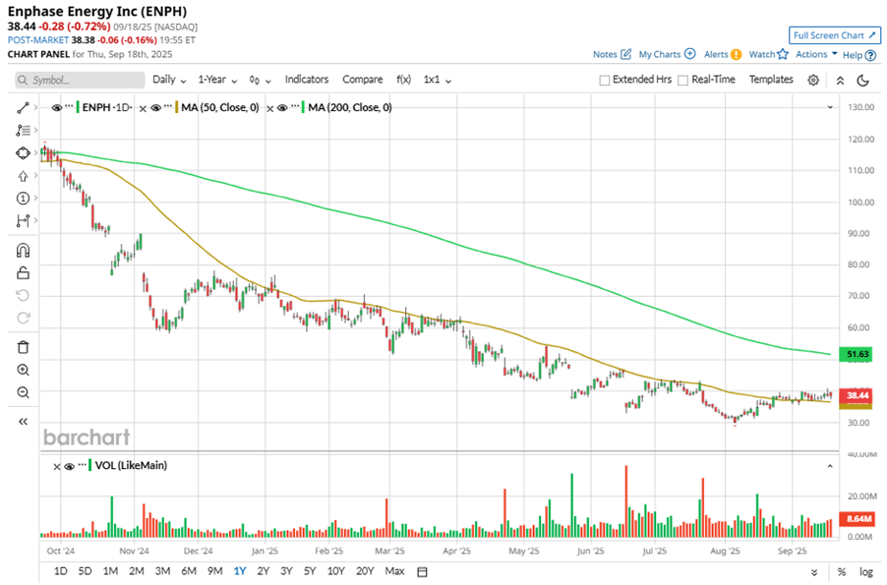Undo last chart action

click(23, 295)
